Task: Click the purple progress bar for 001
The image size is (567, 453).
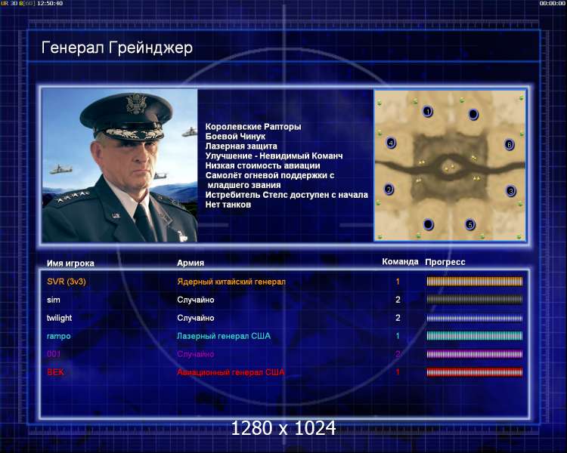Action: tap(475, 354)
